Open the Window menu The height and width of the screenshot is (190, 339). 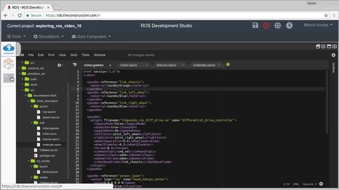click(100, 55)
